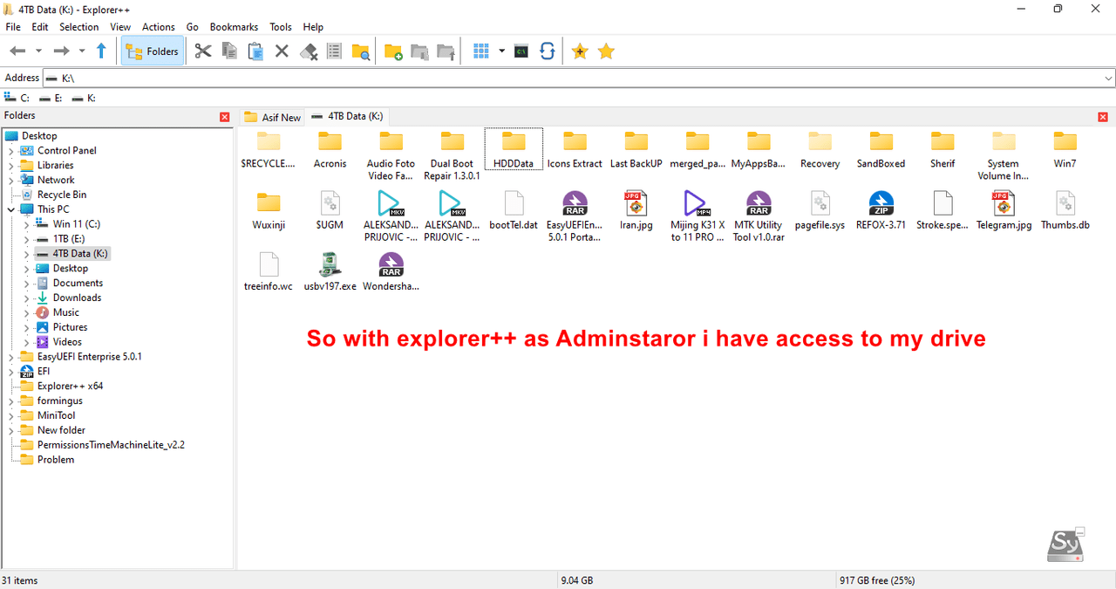Create a New Folder via toolbar icon
This screenshot has width=1116, height=589.
pyautogui.click(x=393, y=51)
